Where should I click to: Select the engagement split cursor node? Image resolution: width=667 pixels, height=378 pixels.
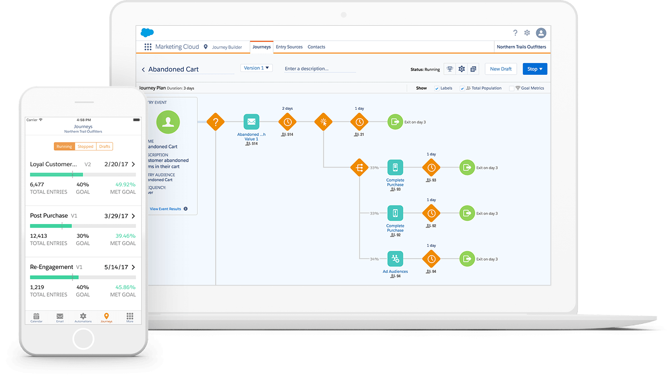pos(323,122)
